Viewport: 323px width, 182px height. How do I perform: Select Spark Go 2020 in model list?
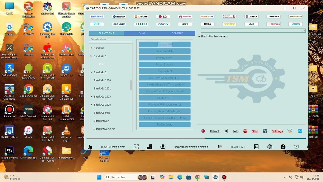pos(102,80)
